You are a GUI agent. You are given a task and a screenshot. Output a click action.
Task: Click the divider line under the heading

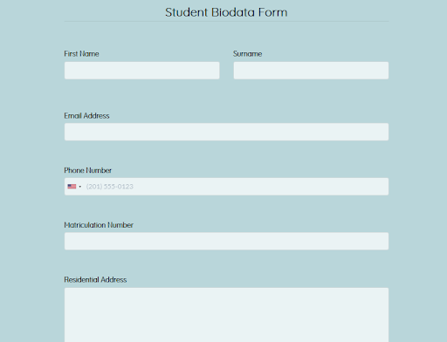[226, 21]
